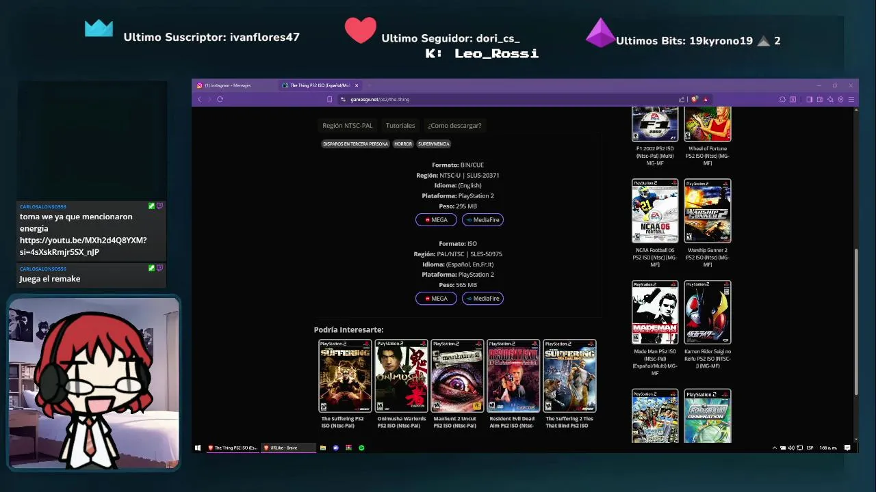The image size is (876, 492).
Task: Open the Manhunt 2 Uncut cover thumbnail
Action: [457, 376]
